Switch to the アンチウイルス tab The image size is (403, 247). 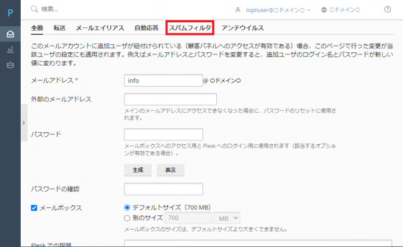tap(242, 28)
